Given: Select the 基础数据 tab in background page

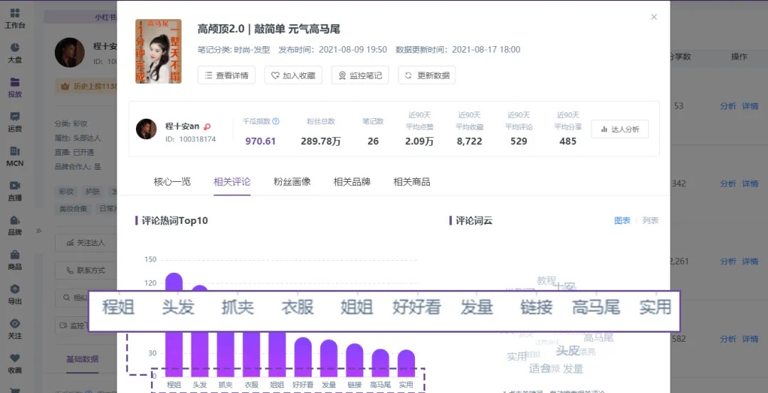Looking at the screenshot, I should coord(83,359).
